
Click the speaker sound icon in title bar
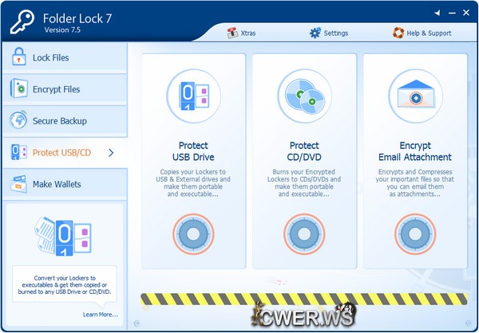437,13
